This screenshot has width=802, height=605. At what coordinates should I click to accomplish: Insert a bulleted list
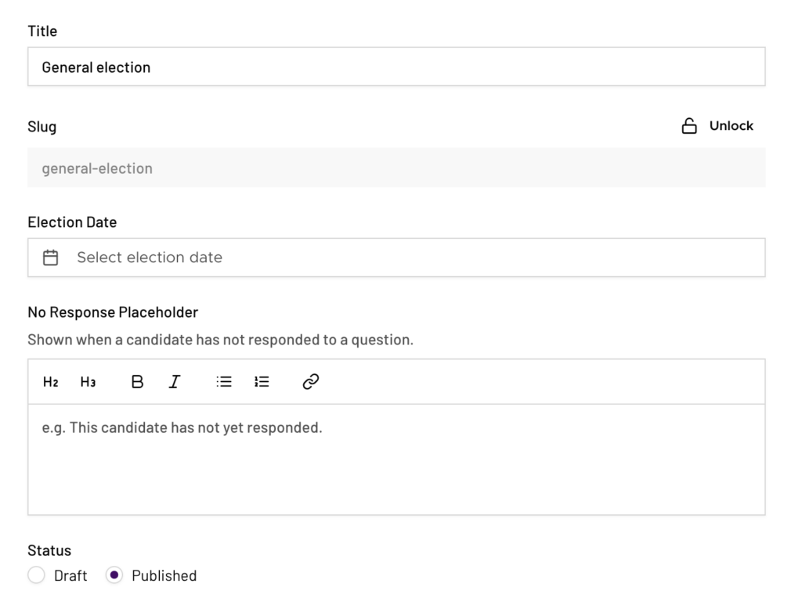(224, 382)
